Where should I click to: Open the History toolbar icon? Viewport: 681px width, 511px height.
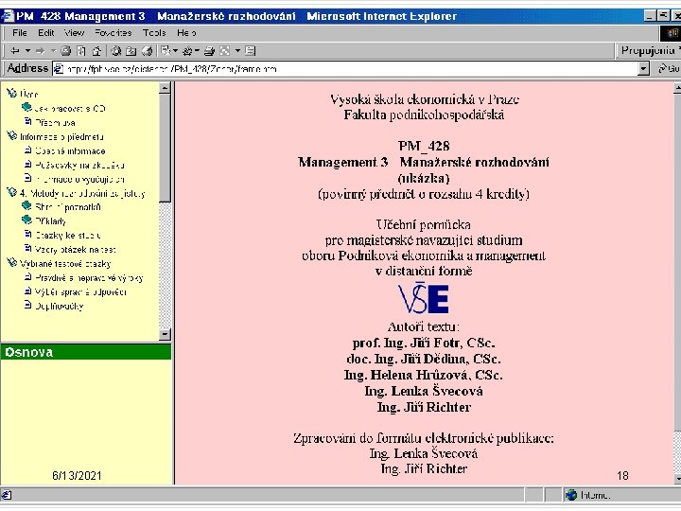tap(147, 51)
